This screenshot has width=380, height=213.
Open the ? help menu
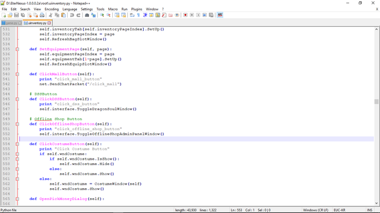(x=163, y=9)
